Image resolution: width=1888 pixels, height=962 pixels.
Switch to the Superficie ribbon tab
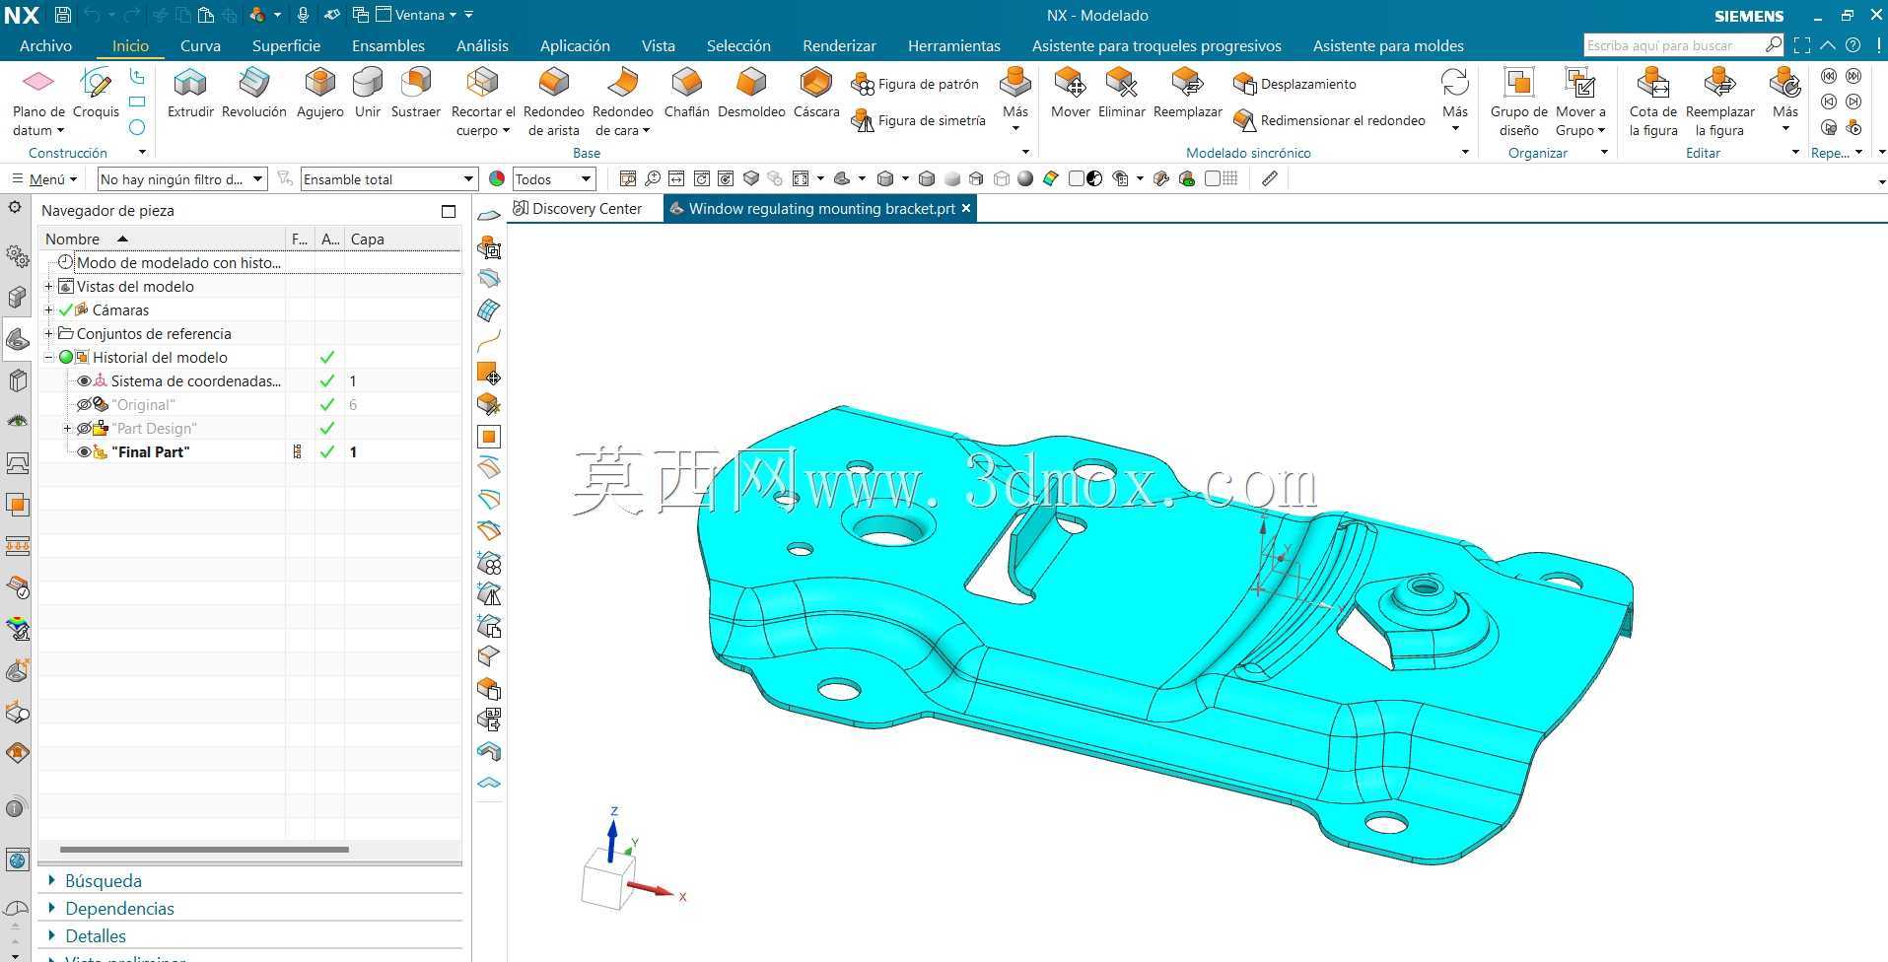coord(286,46)
